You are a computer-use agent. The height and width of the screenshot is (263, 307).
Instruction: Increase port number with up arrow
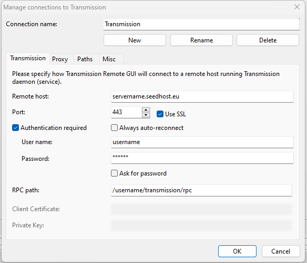[x=146, y=109]
